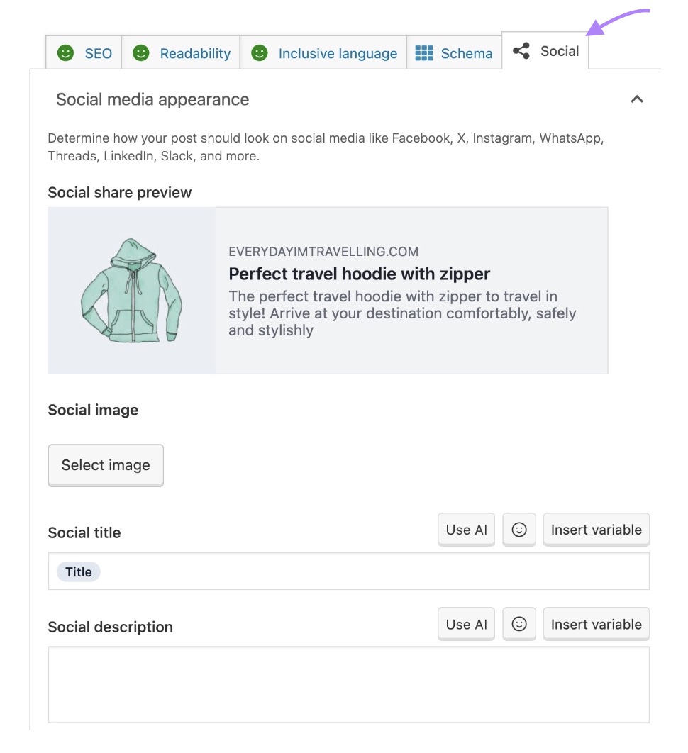The height and width of the screenshot is (753, 688).
Task: Click the Select image button
Action: 105,465
